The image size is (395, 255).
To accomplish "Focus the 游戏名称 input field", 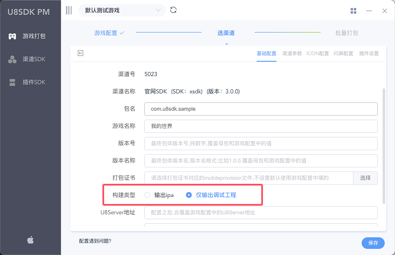I will pos(261,126).
